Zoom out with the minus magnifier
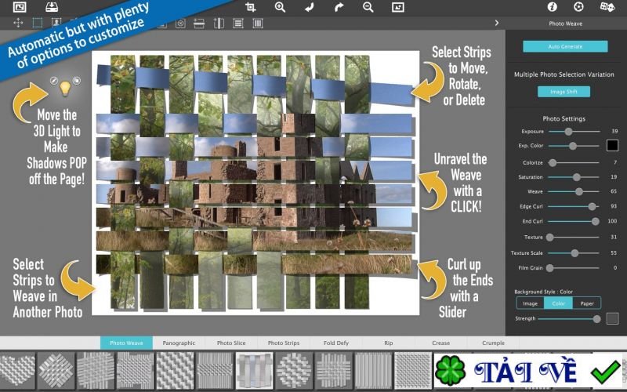This screenshot has width=627, height=392. pyautogui.click(x=368, y=7)
